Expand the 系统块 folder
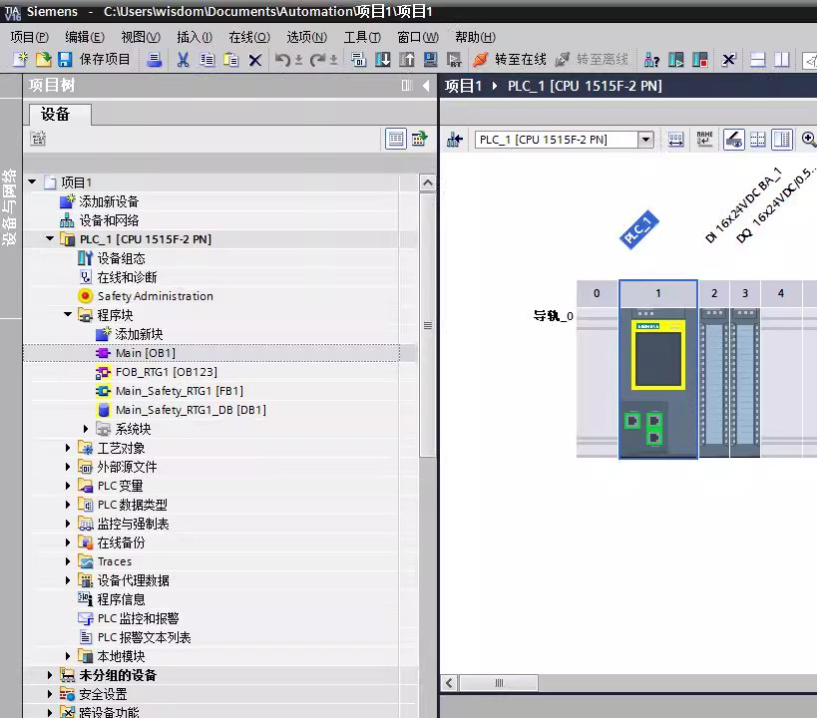The height and width of the screenshot is (718, 817). pyautogui.click(x=86, y=428)
